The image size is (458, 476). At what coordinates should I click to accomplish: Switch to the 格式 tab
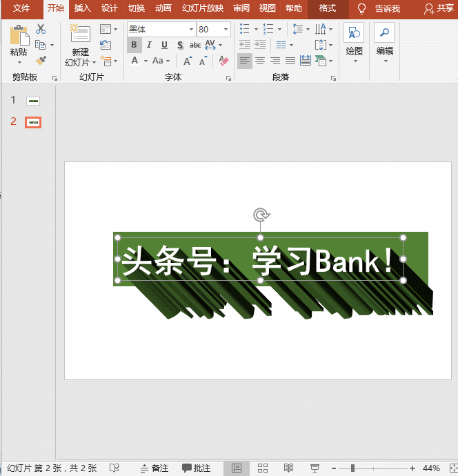click(x=328, y=8)
